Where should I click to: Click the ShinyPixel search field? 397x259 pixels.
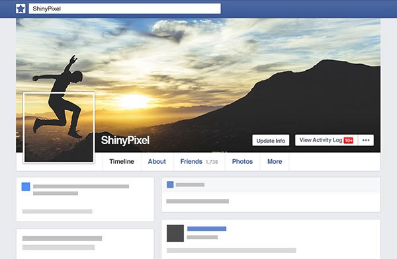[124, 9]
